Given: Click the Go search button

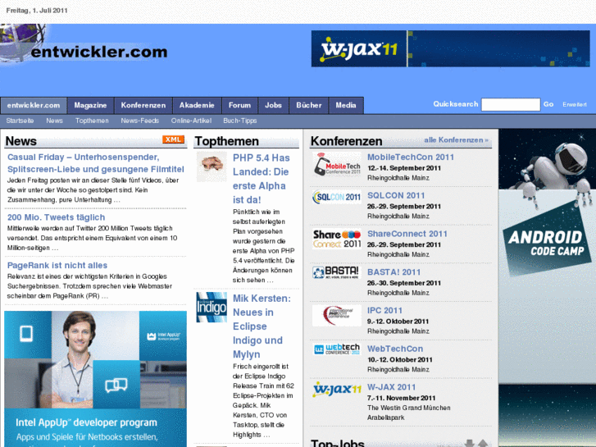Looking at the screenshot, I should pyautogui.click(x=548, y=104).
